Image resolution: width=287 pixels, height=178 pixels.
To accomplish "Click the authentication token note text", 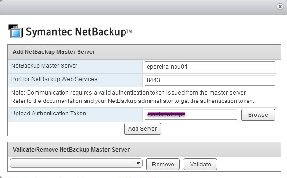I will pos(133,97).
